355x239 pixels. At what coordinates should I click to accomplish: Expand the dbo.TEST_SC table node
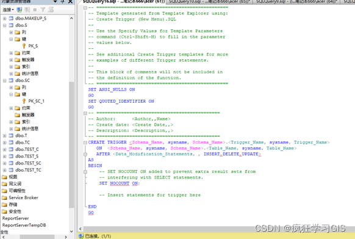click(4, 163)
